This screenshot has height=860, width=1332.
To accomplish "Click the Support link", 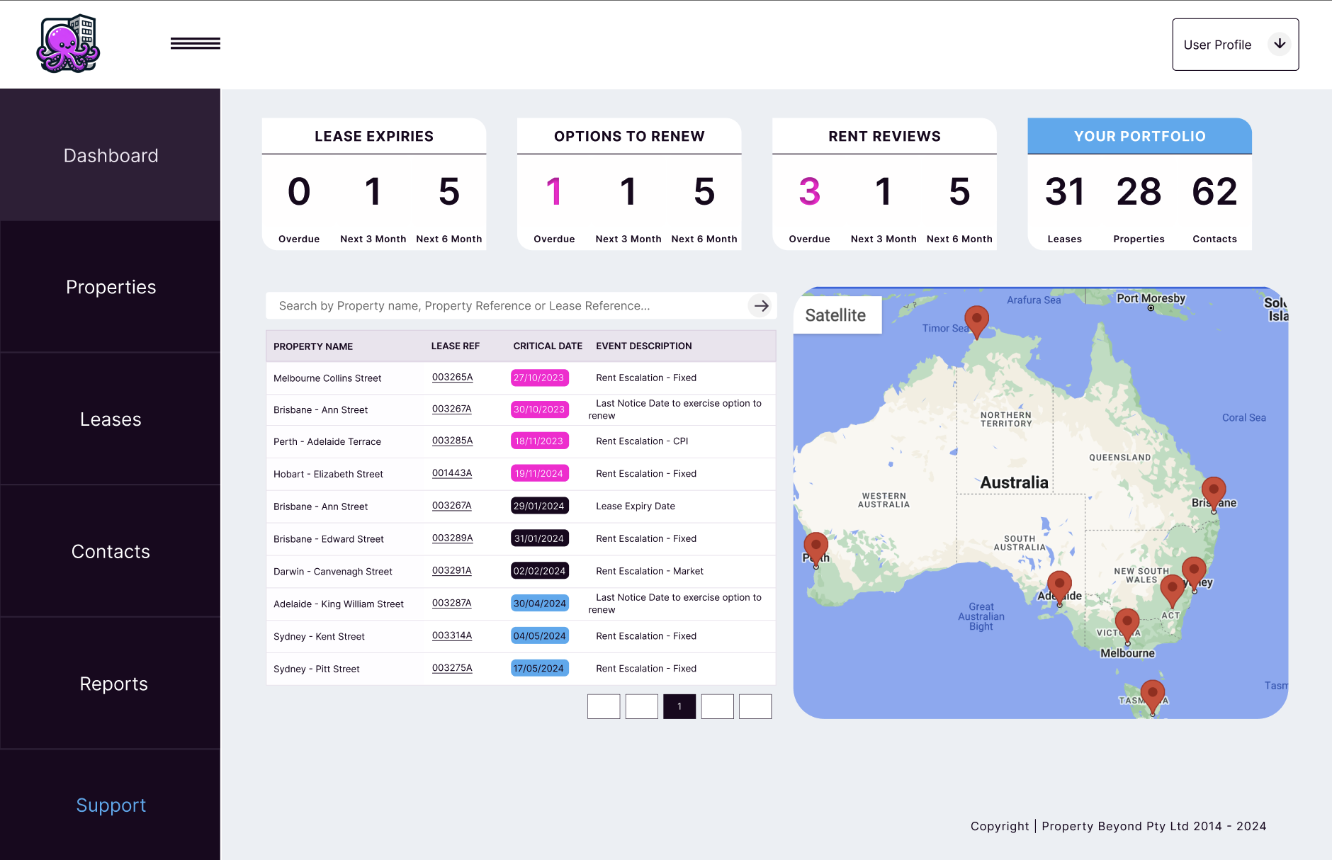I will [x=111, y=805].
